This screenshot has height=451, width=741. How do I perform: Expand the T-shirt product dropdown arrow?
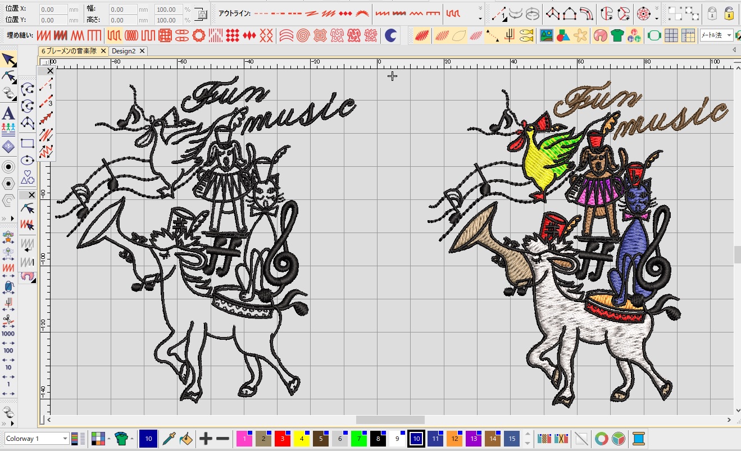pos(131,439)
